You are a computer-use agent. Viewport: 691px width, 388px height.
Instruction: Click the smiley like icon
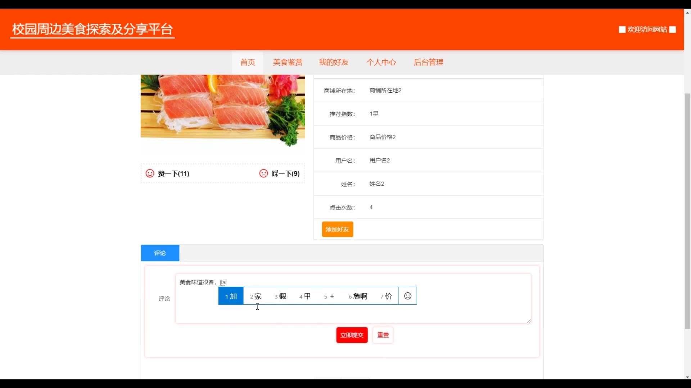[150, 174]
